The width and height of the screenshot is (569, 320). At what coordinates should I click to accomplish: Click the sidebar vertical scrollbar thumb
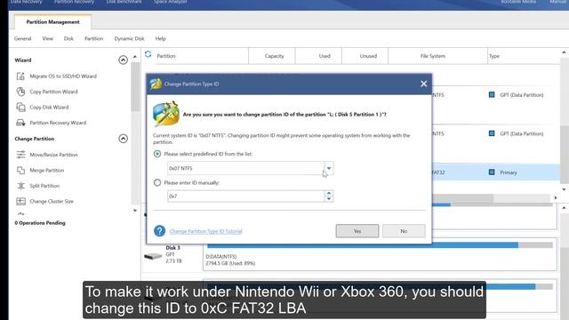point(135,87)
